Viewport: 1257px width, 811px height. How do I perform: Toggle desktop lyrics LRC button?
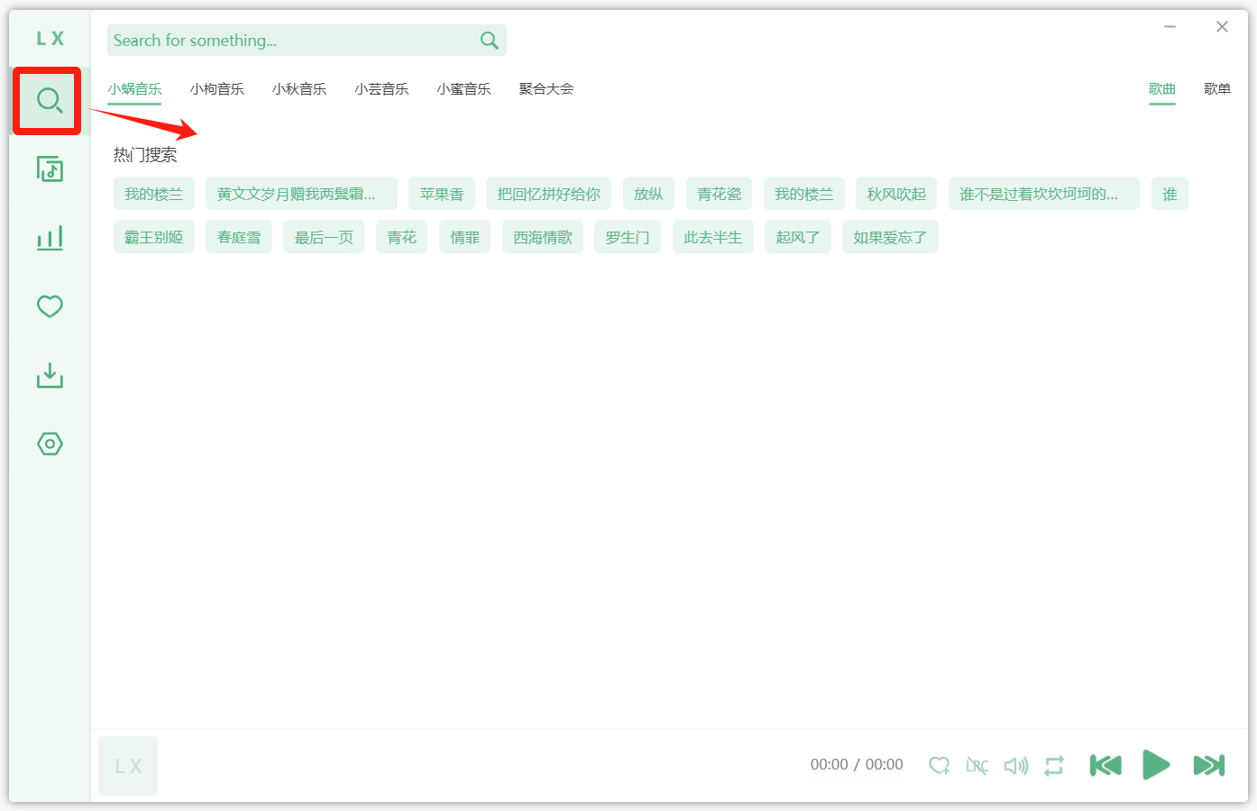pos(977,765)
